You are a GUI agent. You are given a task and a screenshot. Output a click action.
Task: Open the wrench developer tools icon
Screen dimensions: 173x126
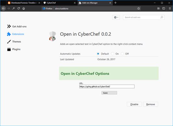point(14,8)
